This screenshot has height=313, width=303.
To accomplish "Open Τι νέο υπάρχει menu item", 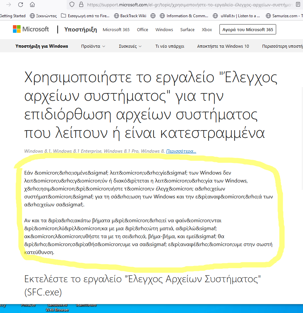I will 170,46.
